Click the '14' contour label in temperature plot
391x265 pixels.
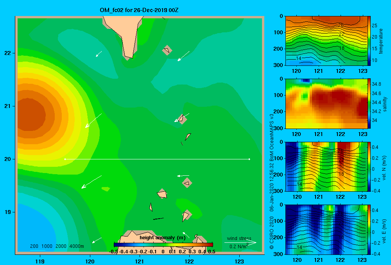tap(298, 58)
